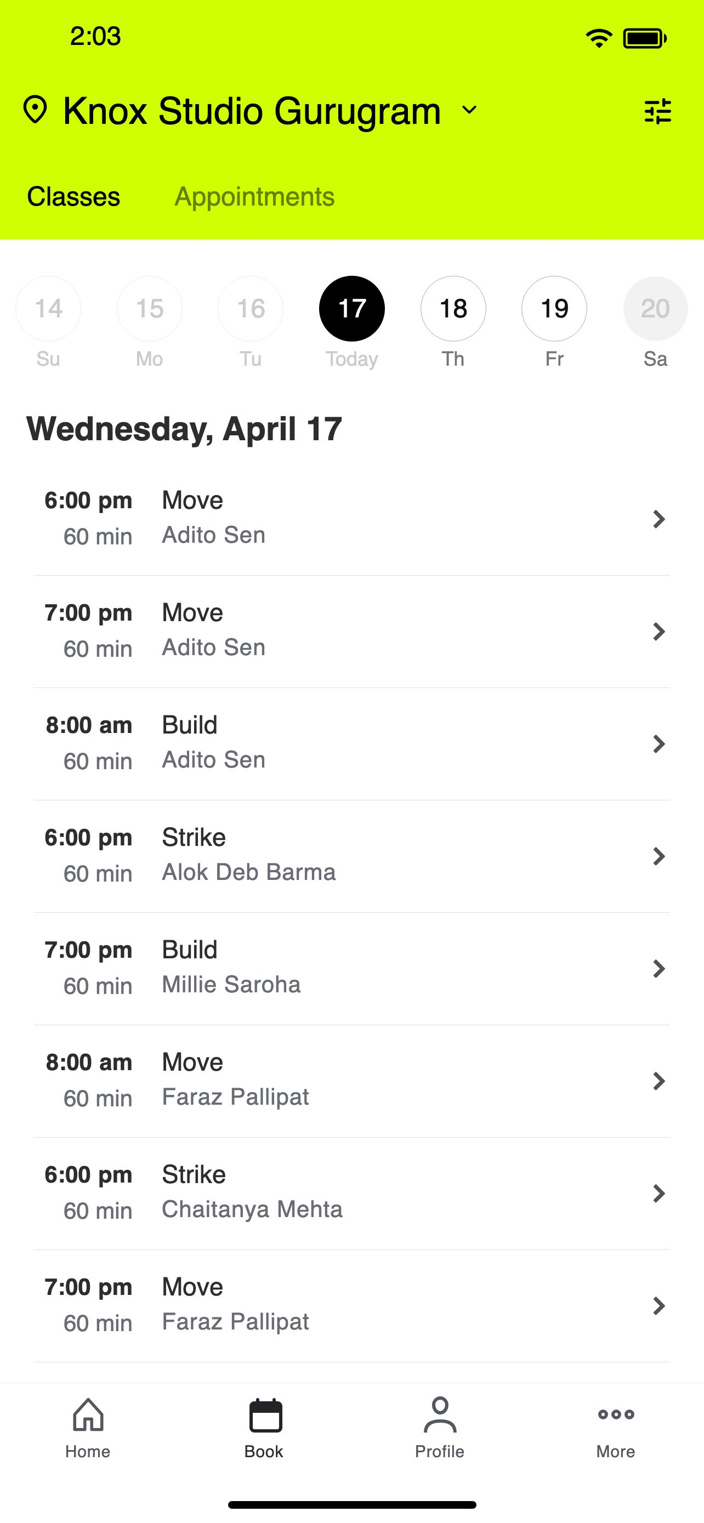704x1523 pixels.
Task: Switch to the Appointments tab
Action: 254,197
